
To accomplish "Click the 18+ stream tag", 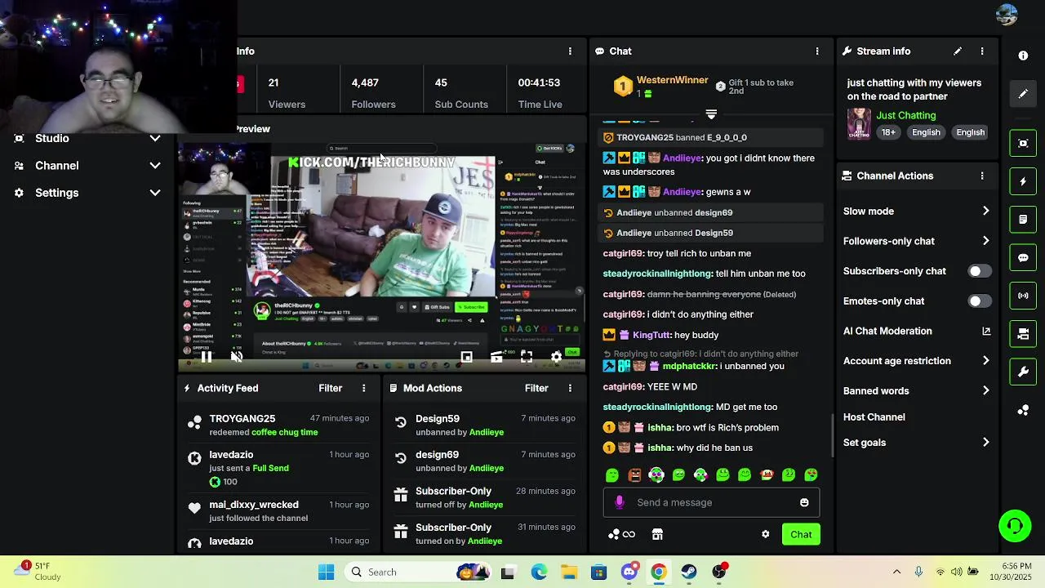I will pyautogui.click(x=888, y=132).
